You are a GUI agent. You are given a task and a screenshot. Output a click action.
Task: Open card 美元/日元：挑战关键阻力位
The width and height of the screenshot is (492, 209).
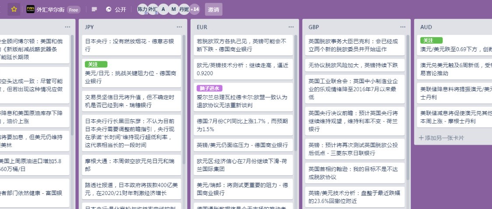click(132, 73)
